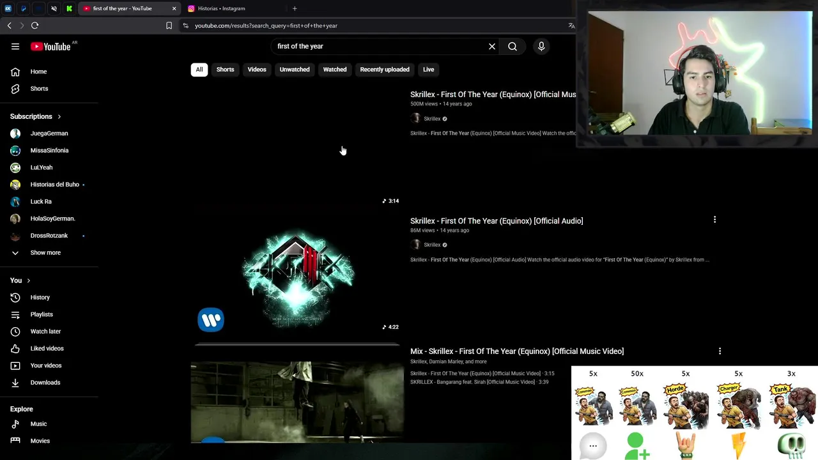
Task: Start voice search with the microphone icon
Action: coord(541,46)
